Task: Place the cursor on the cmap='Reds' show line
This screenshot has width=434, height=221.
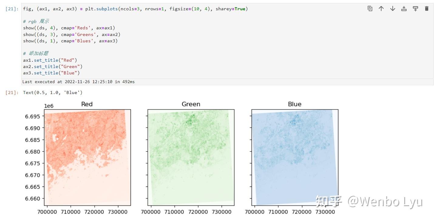Action: point(69,28)
